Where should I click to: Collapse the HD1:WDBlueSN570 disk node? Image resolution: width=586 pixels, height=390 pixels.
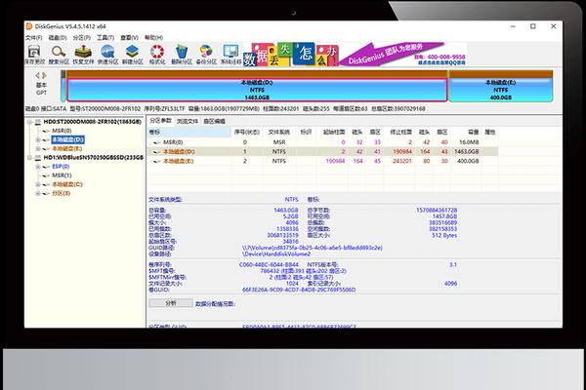coord(29,158)
